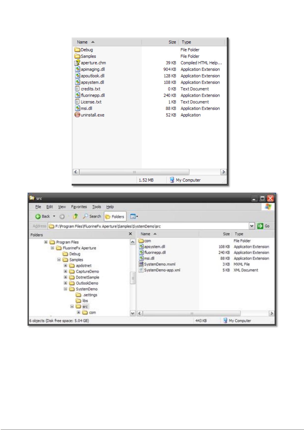Select fluorinepp.dll icon in upper file list
Screen dimensions: 304x430
pos(78,95)
